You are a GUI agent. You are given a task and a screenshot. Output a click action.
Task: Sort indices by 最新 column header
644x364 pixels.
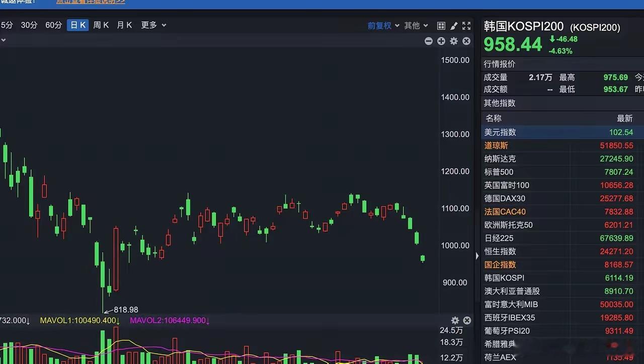pos(625,118)
